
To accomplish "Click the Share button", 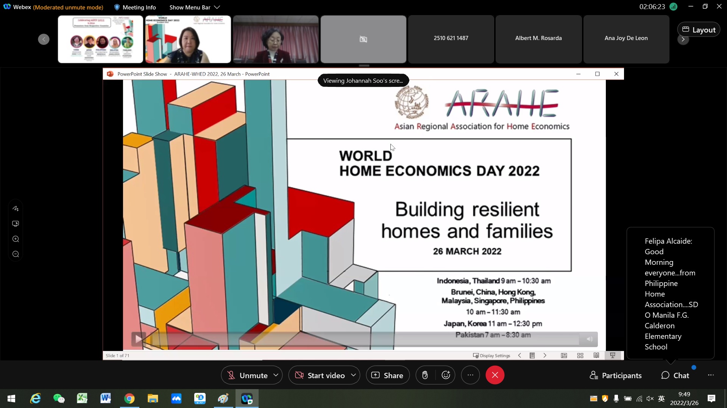I will [x=387, y=375].
